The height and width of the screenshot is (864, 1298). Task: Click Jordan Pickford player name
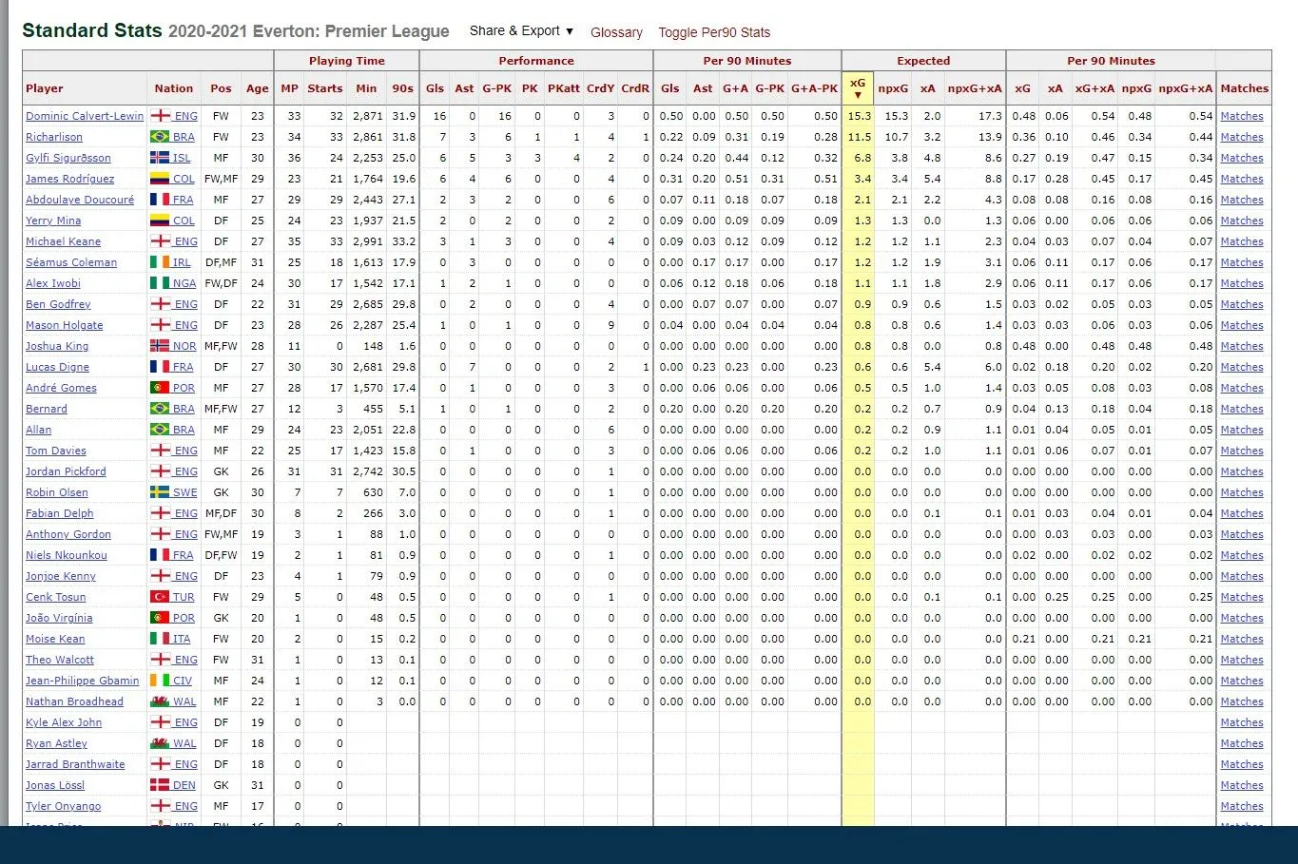(66, 471)
